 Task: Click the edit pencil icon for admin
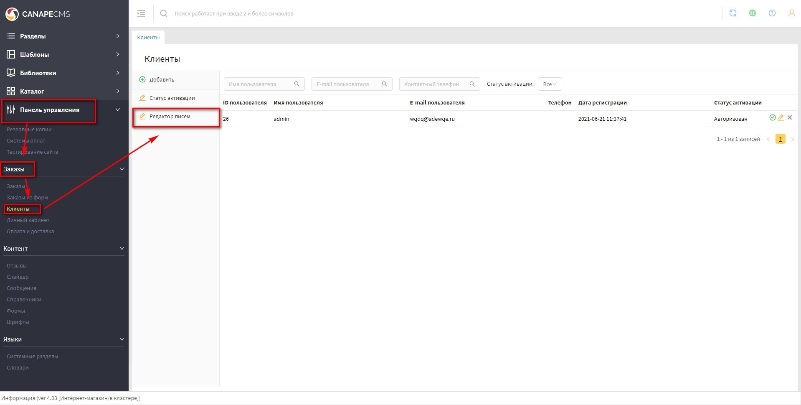click(x=781, y=118)
